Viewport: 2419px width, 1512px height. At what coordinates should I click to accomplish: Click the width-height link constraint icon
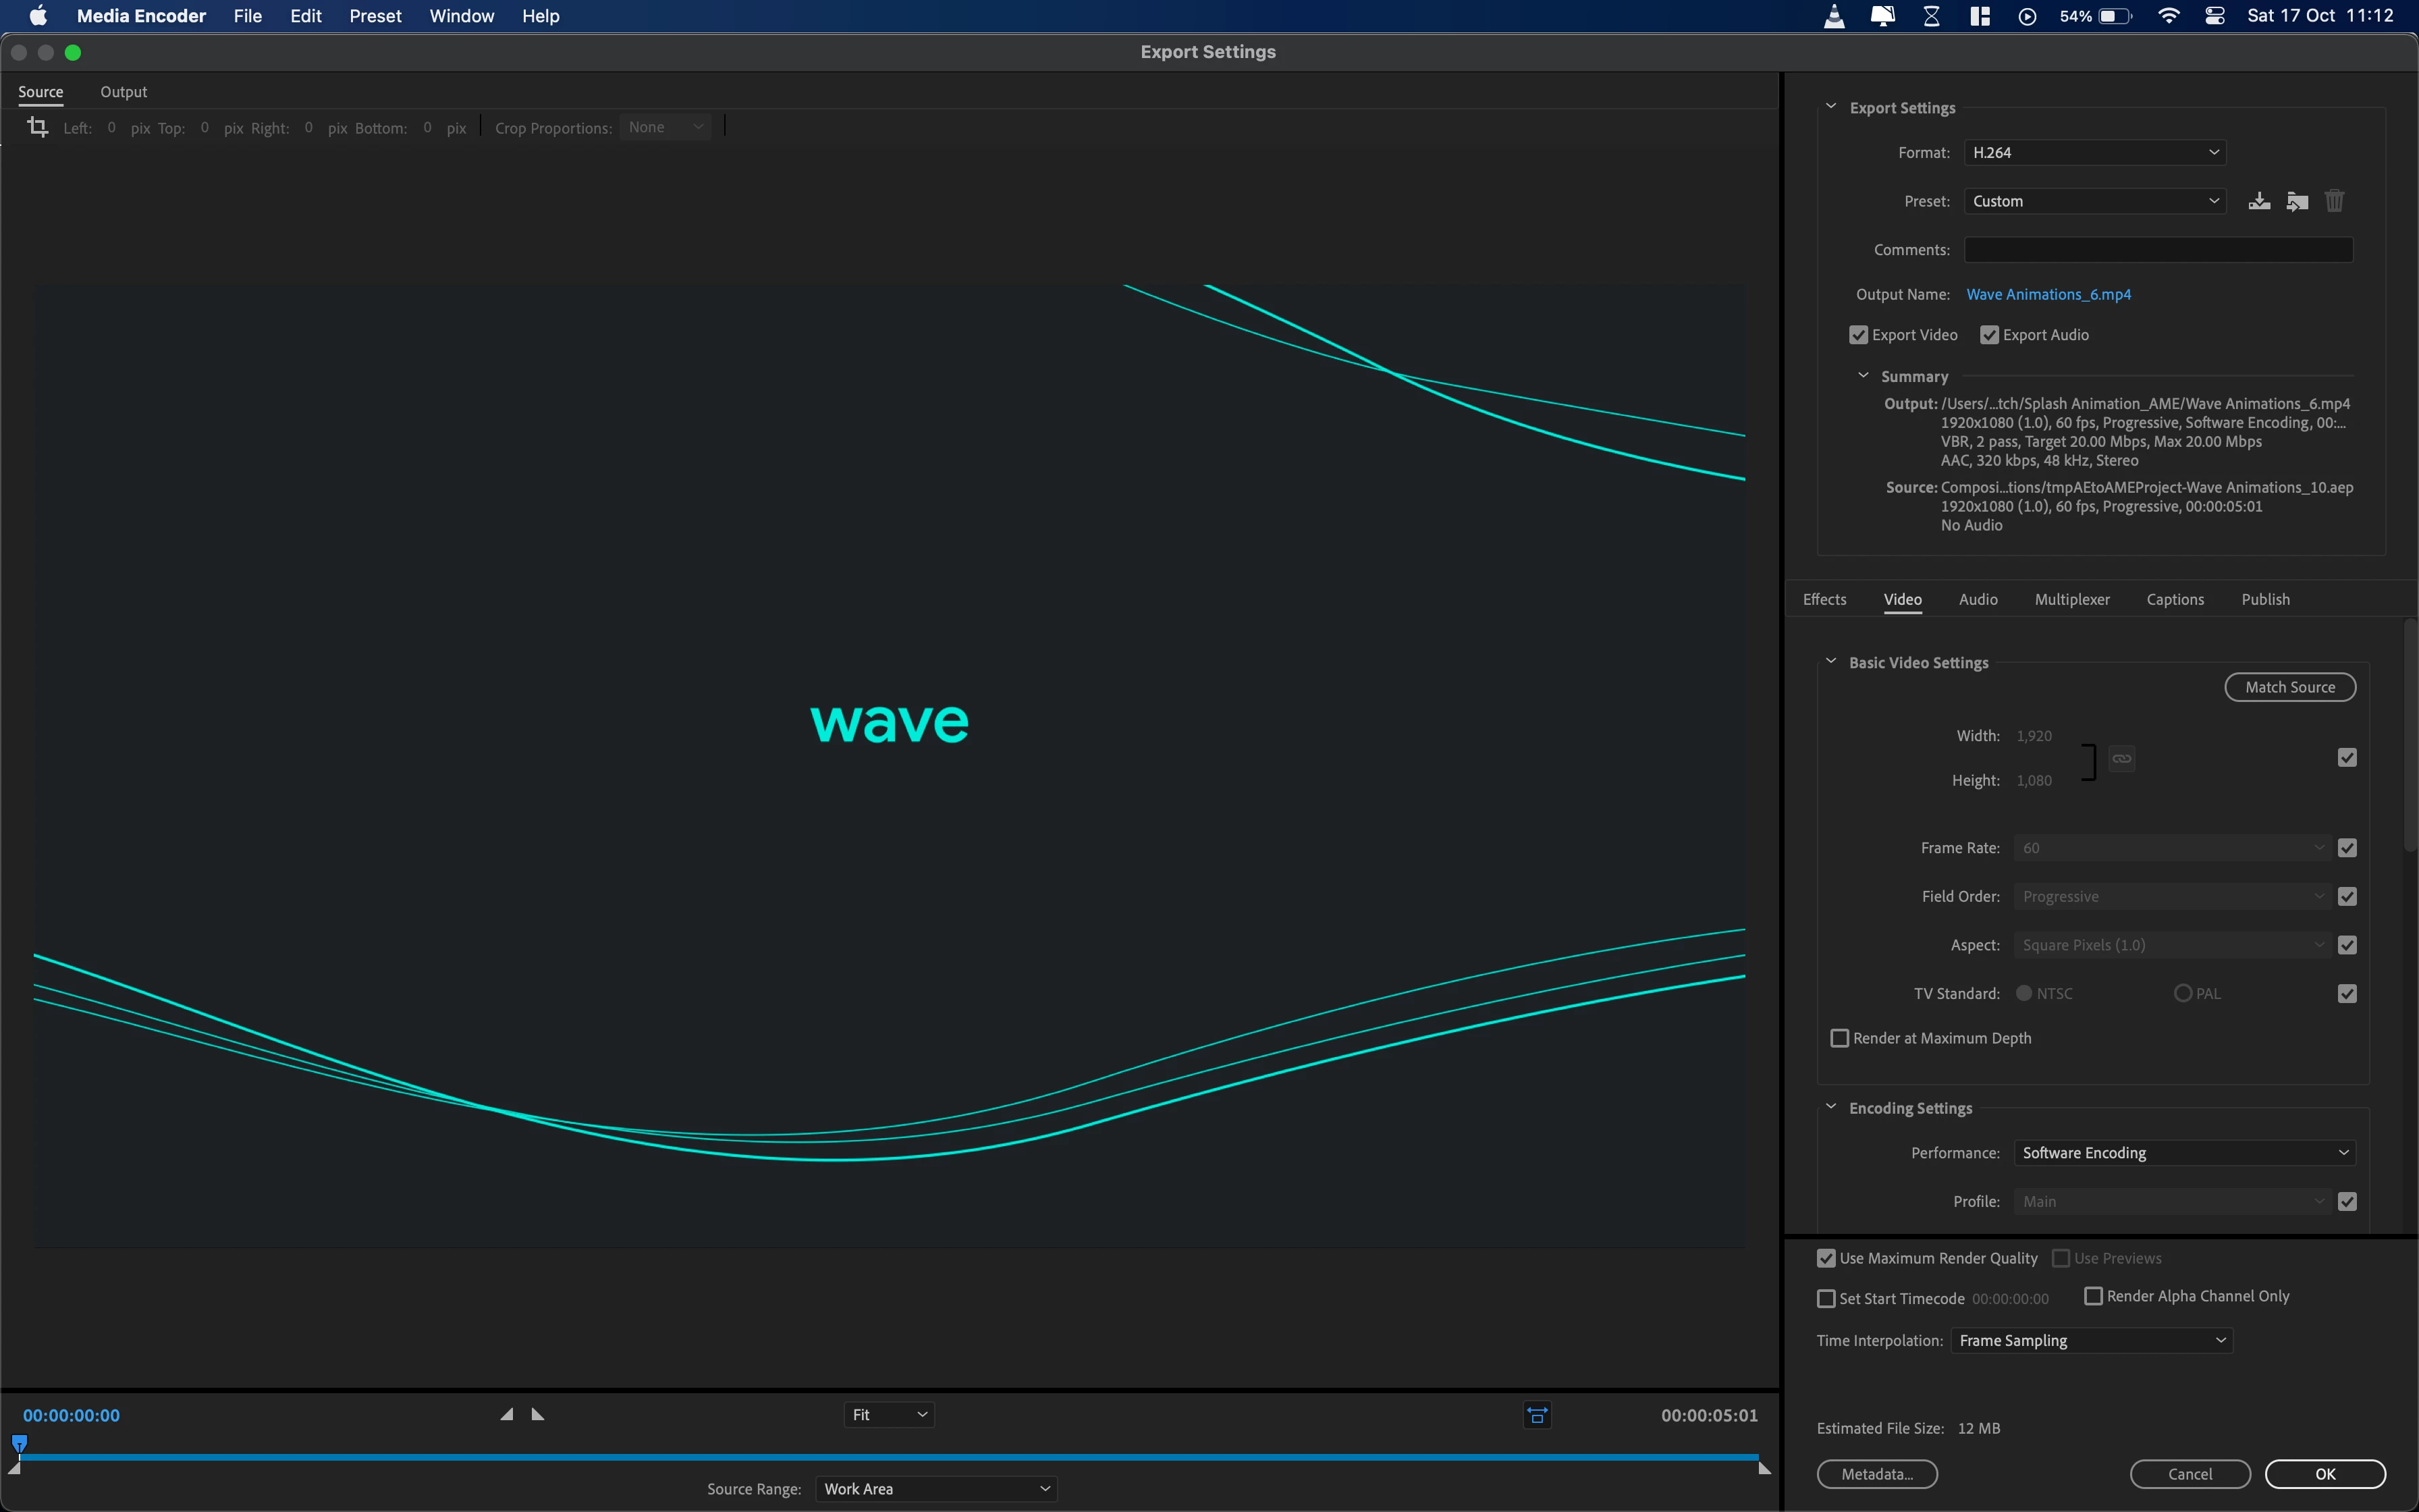tap(2121, 759)
